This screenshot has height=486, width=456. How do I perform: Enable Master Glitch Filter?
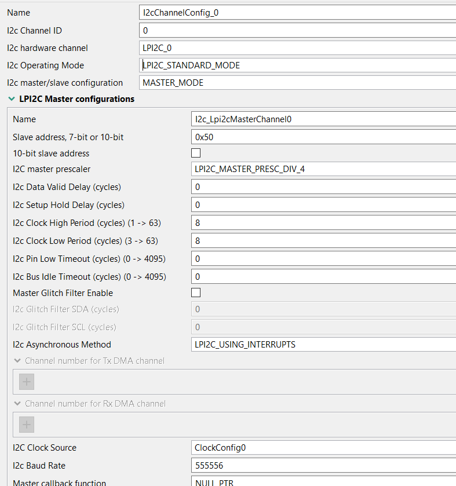196,293
